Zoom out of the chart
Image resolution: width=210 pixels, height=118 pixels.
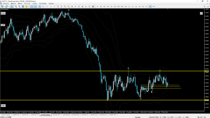[19, 6]
